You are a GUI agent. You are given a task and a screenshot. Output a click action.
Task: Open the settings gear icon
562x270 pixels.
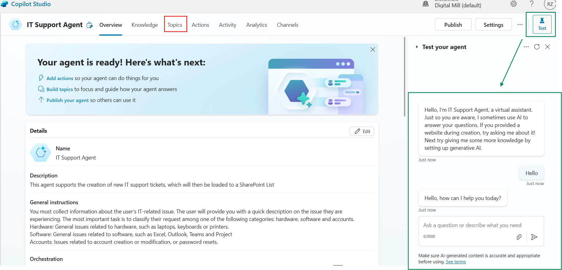pos(514,4)
